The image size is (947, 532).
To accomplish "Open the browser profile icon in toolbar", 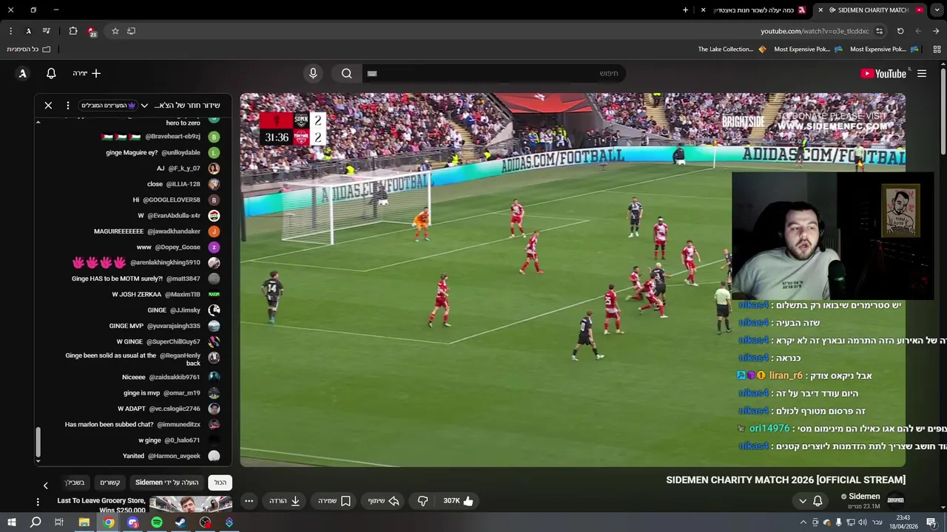I will pyautogui.click(x=28, y=31).
